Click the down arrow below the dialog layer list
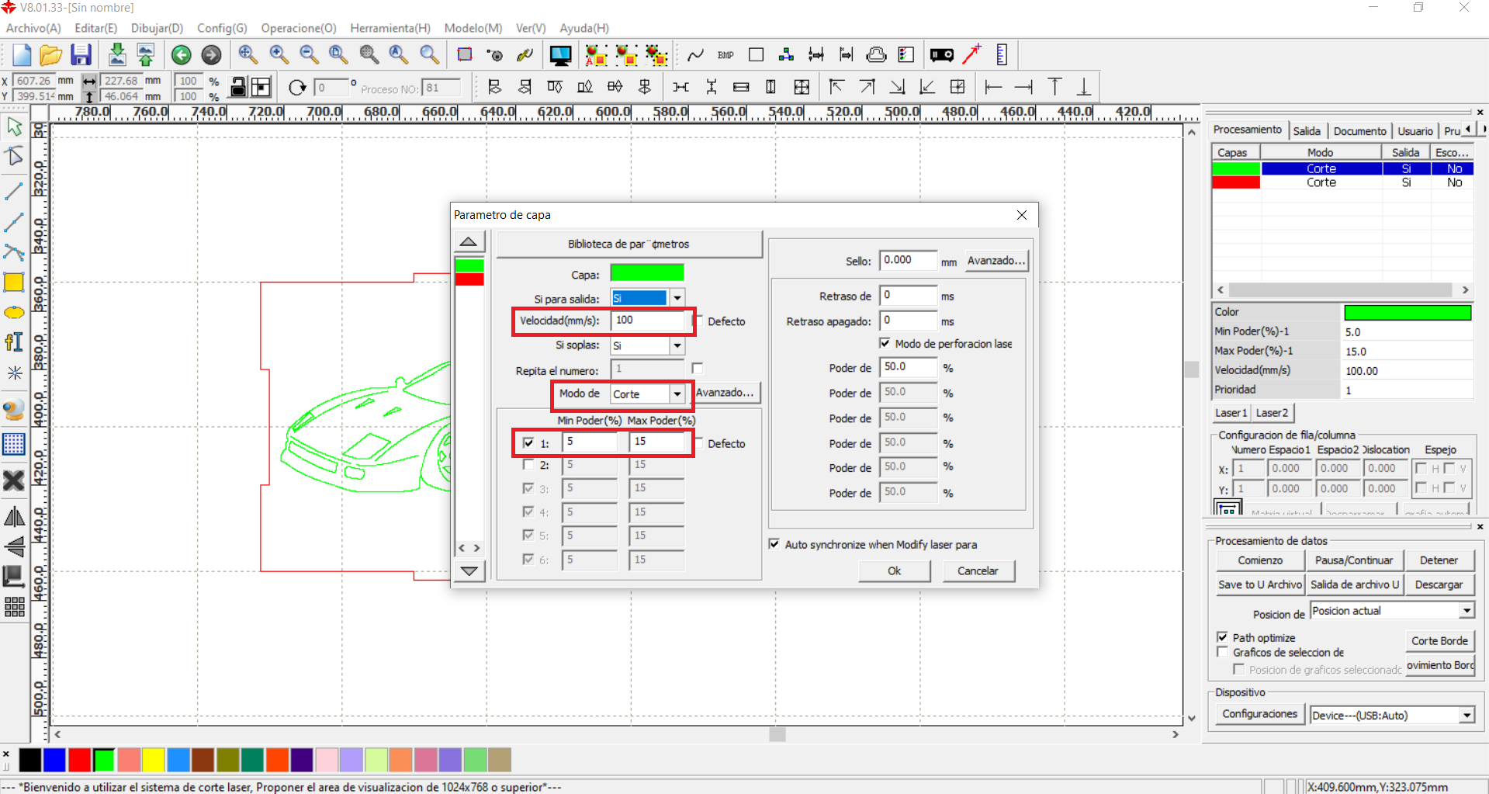Image resolution: width=1489 pixels, height=794 pixels. click(x=469, y=570)
